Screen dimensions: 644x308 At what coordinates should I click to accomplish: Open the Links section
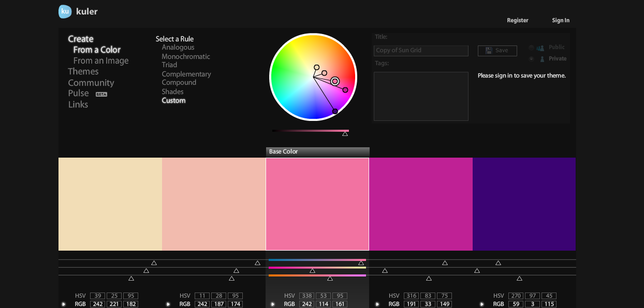coord(78,105)
